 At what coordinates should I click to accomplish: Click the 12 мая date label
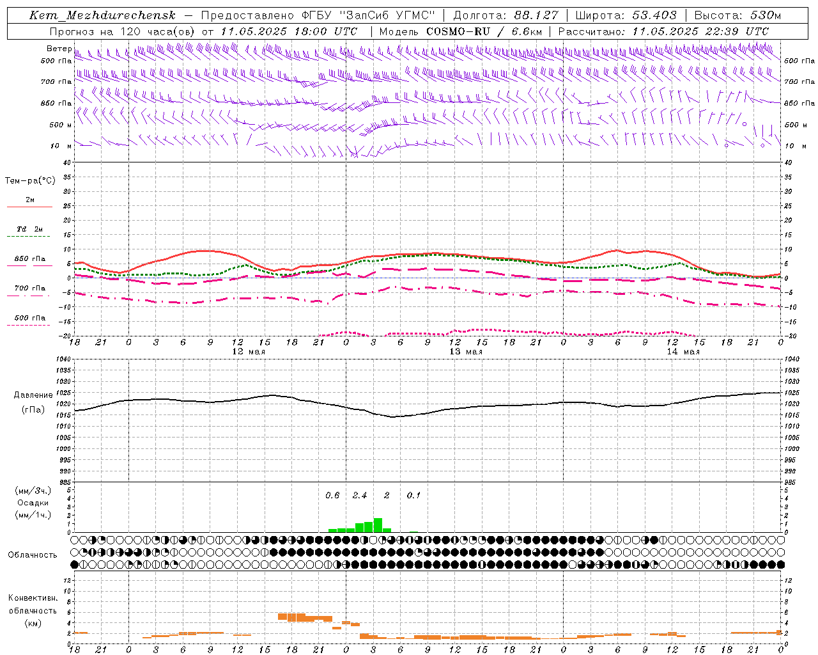click(248, 352)
